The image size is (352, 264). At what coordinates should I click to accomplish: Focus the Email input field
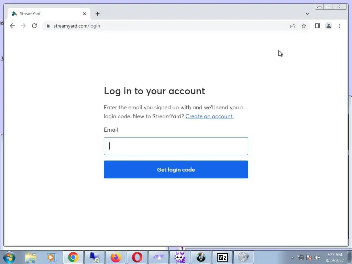click(176, 146)
